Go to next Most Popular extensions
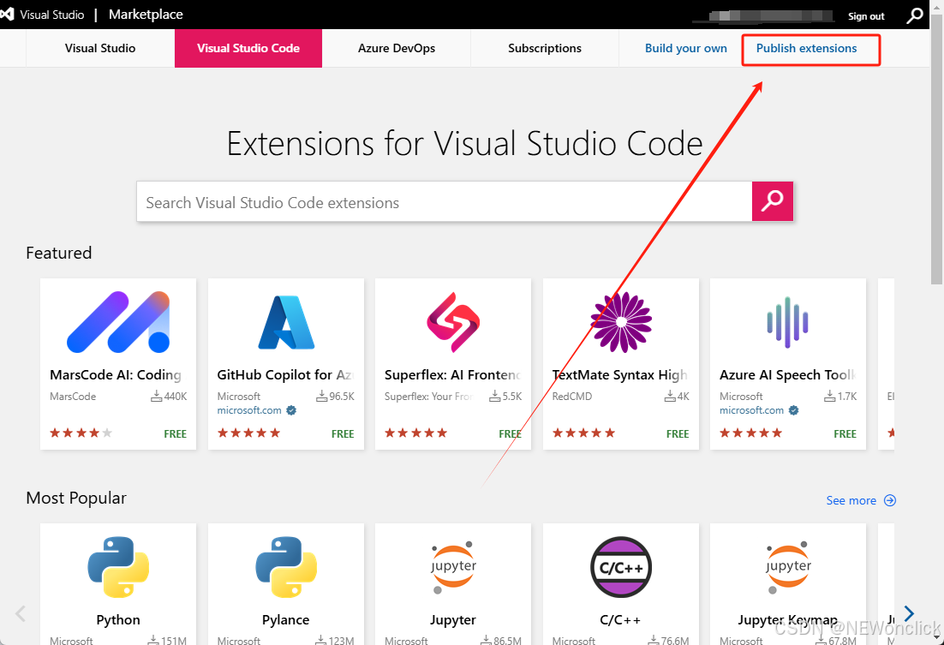 tap(909, 613)
